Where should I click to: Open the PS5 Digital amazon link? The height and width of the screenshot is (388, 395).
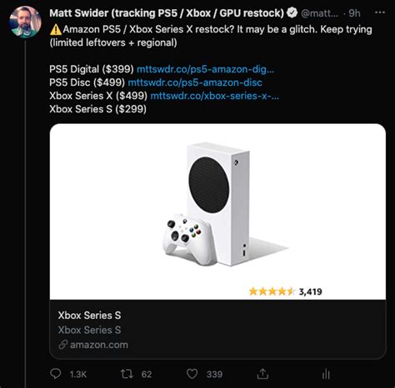click(x=205, y=69)
